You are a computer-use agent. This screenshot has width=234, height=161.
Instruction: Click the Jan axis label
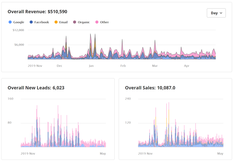click(x=91, y=66)
